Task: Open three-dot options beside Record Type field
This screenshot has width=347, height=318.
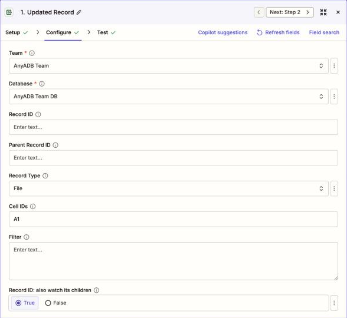Action: 334,188
